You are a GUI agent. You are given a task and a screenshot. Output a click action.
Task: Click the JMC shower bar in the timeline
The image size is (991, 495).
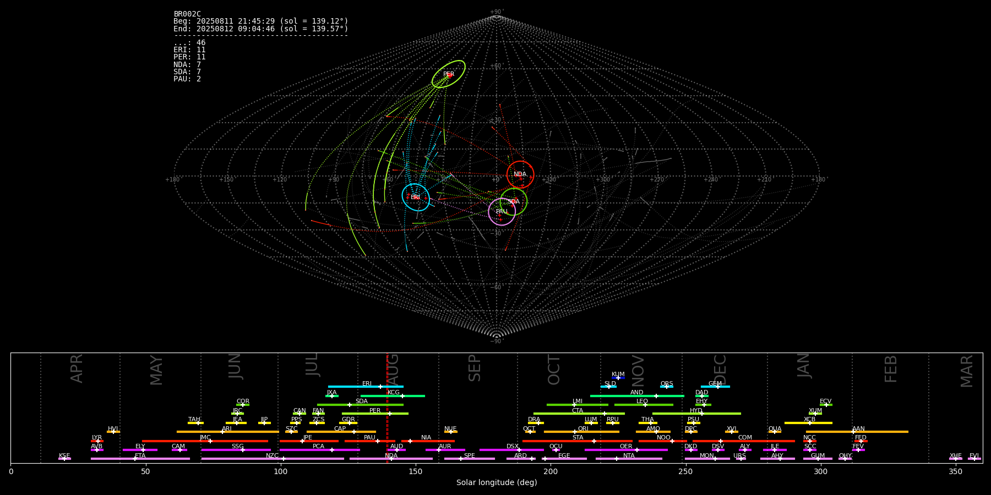click(205, 441)
